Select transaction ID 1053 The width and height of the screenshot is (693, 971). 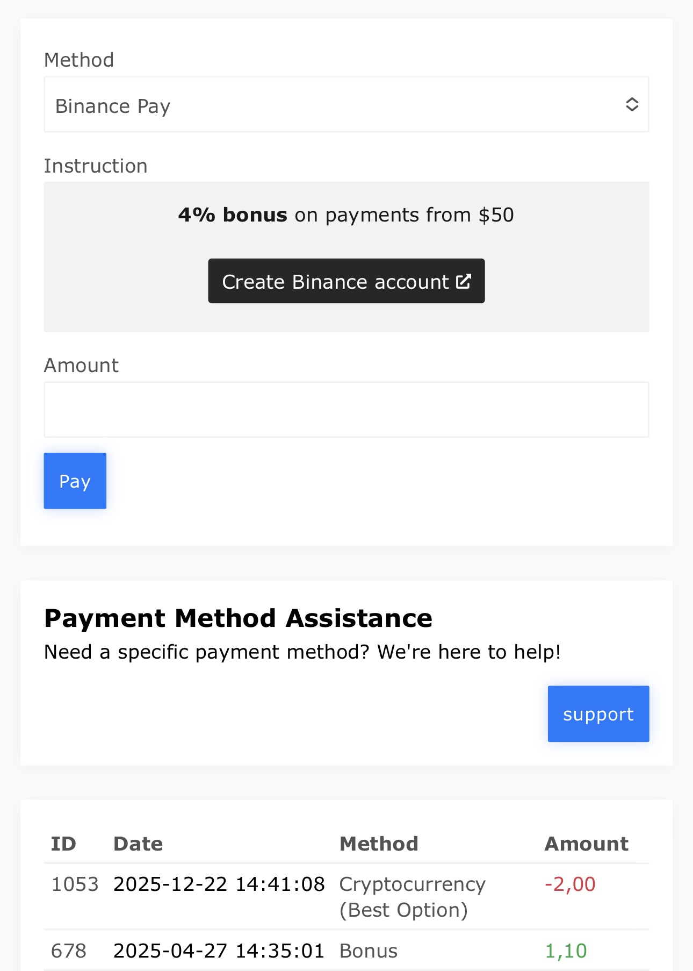(75, 884)
